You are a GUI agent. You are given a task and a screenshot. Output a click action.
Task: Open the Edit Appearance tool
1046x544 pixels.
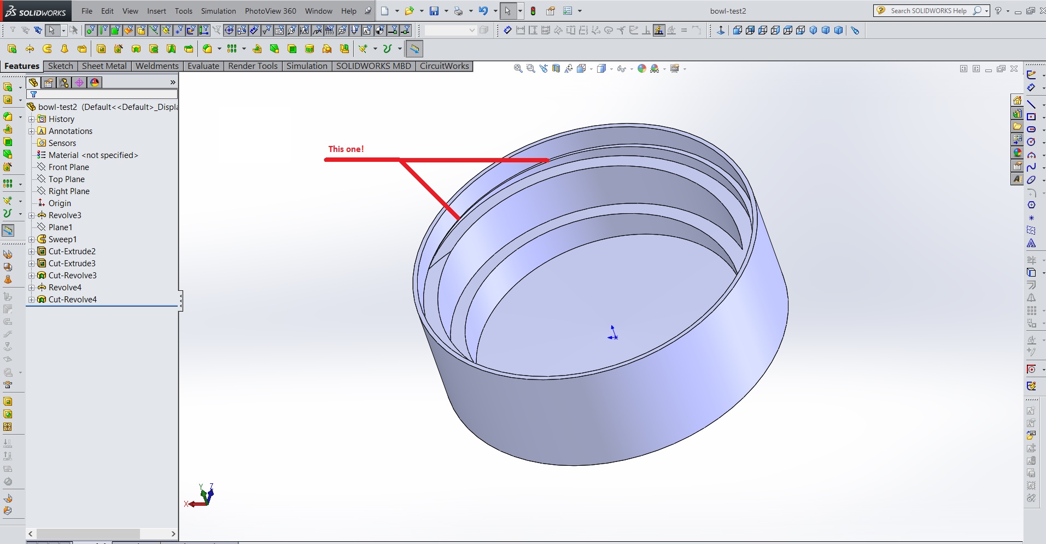click(641, 68)
